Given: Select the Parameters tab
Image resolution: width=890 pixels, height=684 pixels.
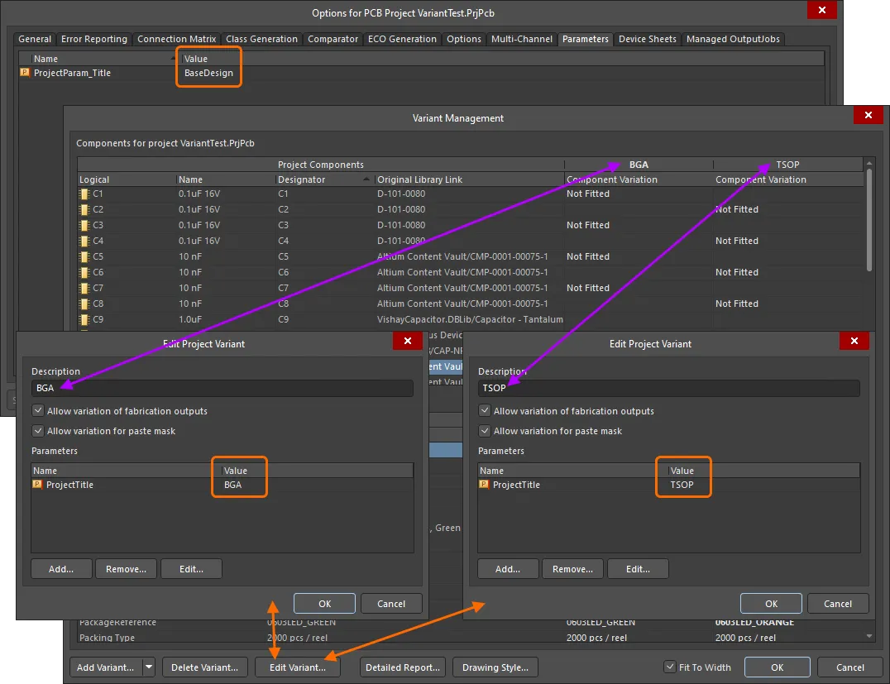Looking at the screenshot, I should click(585, 39).
